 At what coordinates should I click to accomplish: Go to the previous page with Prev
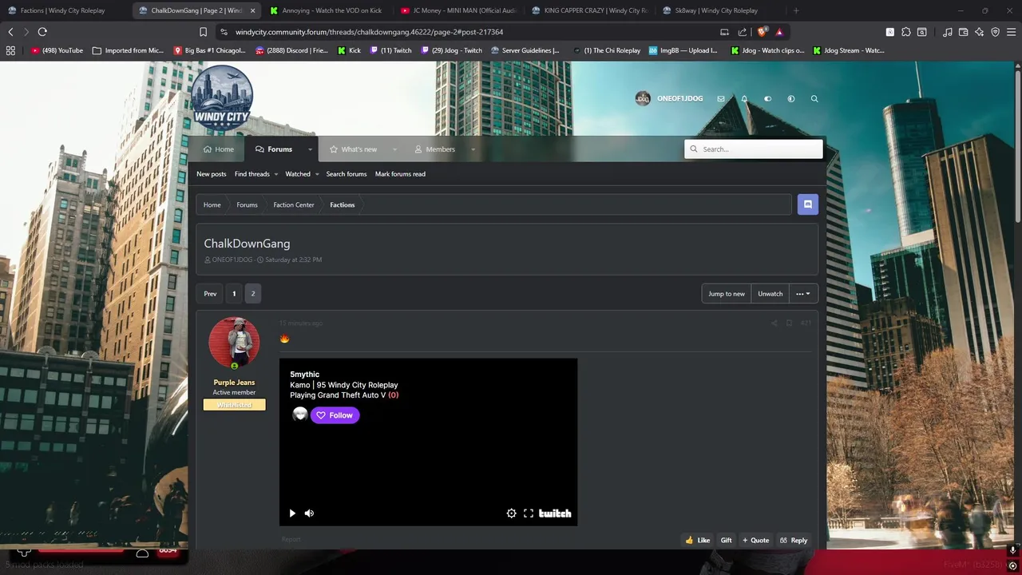(x=210, y=294)
